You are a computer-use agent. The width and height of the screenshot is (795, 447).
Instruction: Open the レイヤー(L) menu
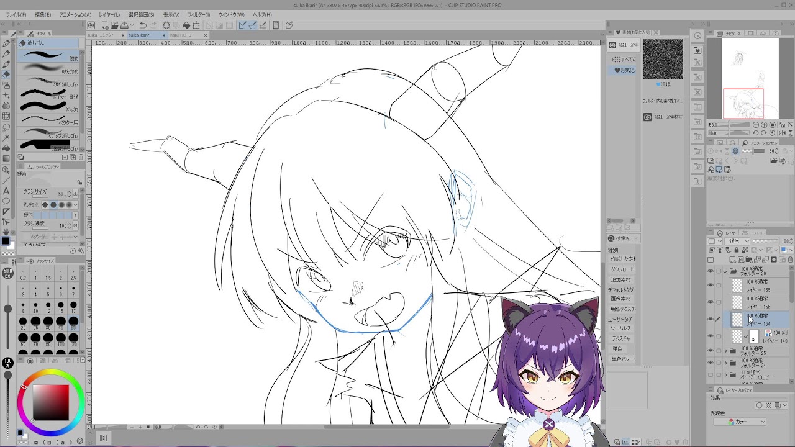tap(110, 14)
